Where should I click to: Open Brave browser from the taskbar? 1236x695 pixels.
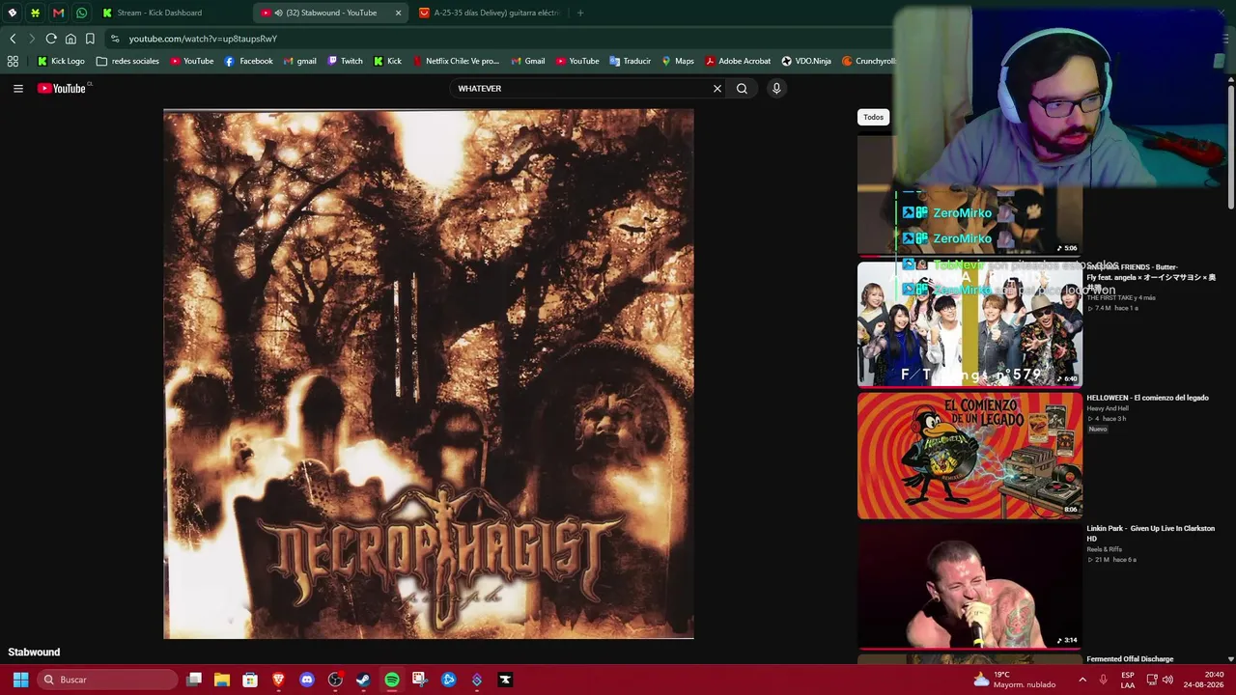click(279, 680)
